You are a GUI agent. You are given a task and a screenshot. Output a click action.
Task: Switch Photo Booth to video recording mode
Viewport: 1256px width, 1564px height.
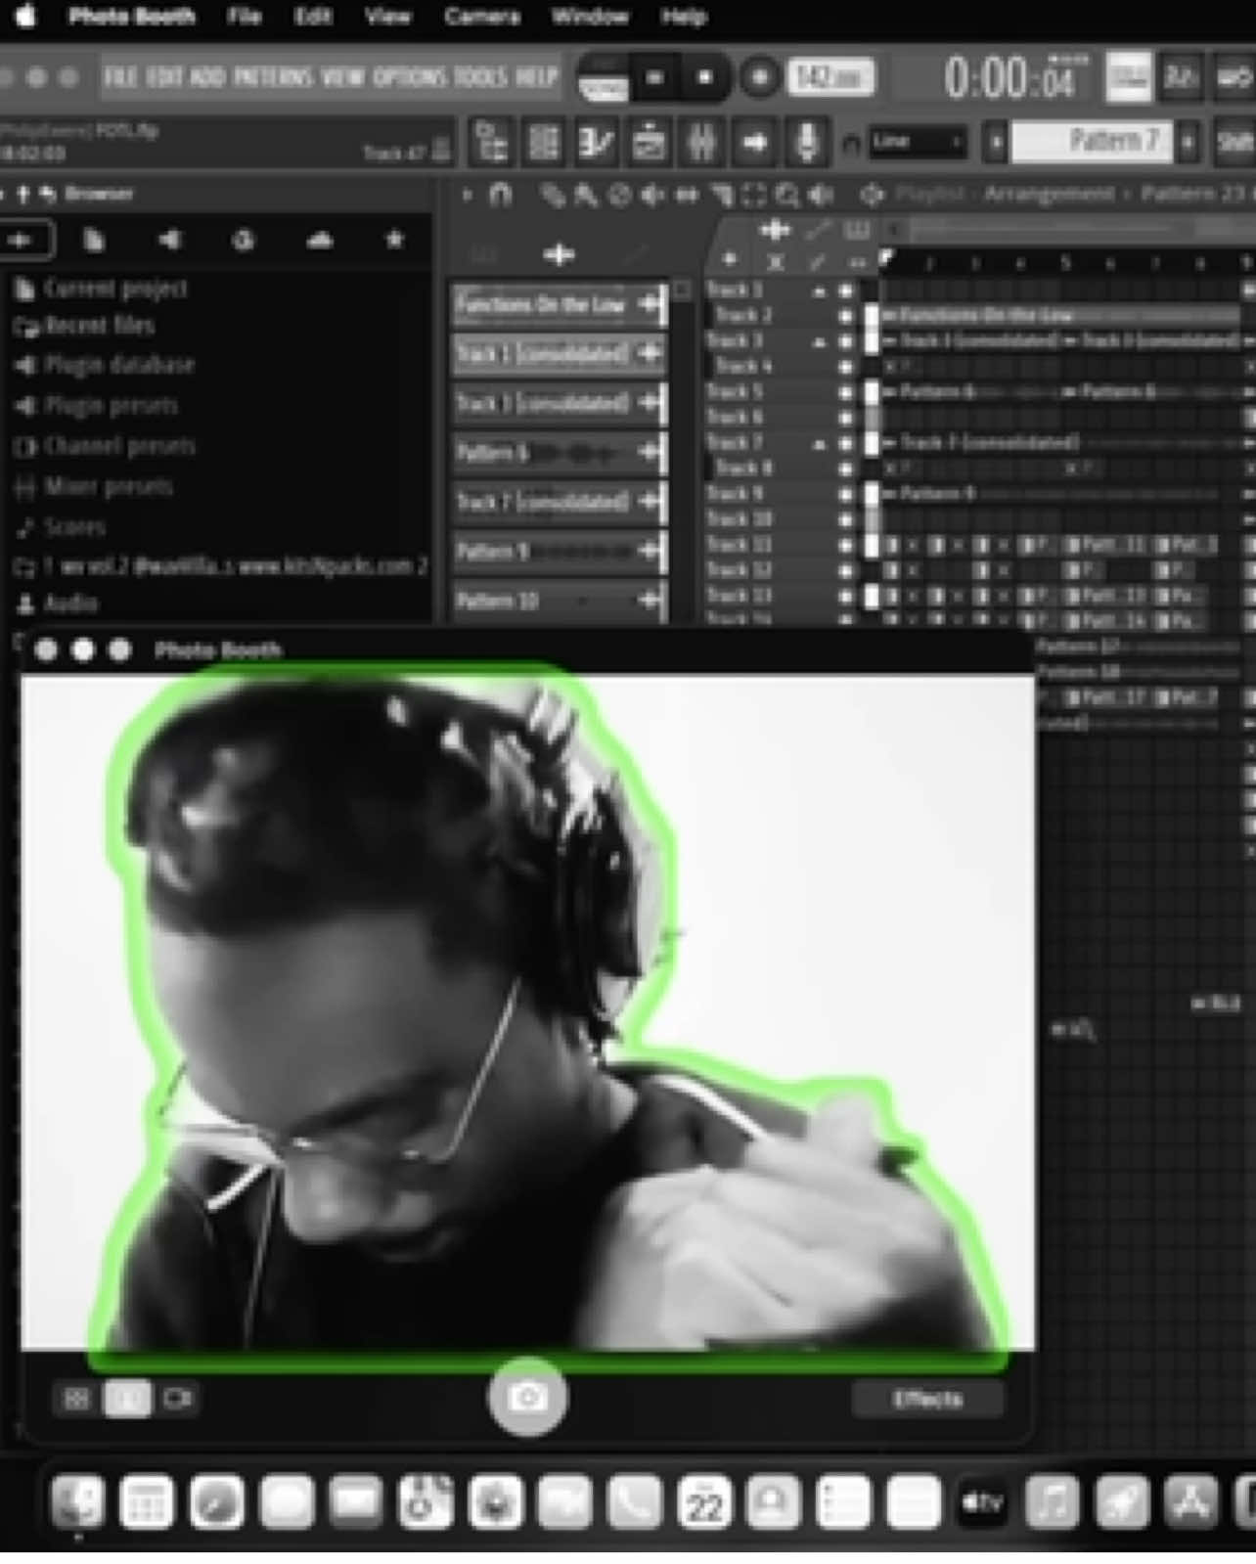(x=178, y=1399)
